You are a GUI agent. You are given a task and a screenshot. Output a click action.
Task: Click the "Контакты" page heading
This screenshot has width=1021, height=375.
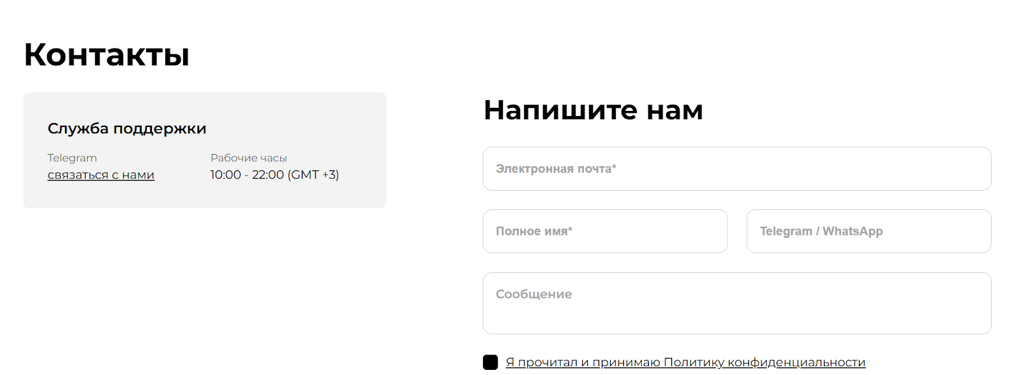[107, 55]
